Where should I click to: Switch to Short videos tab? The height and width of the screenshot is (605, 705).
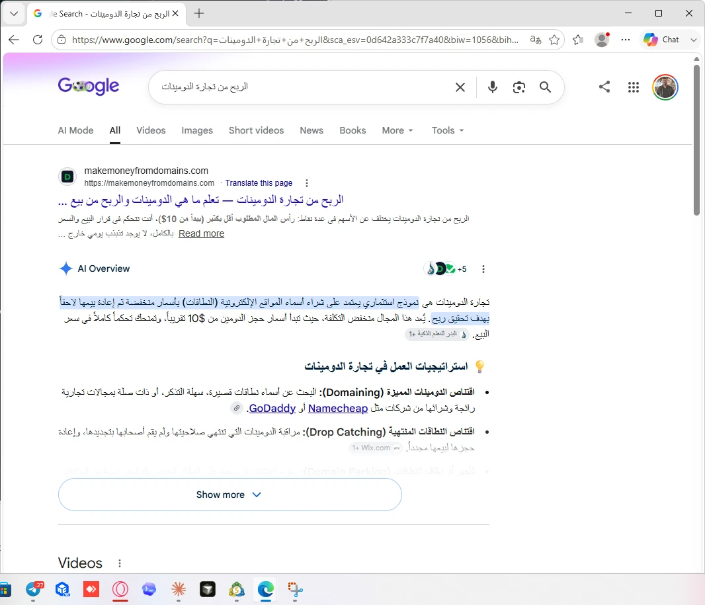[257, 130]
